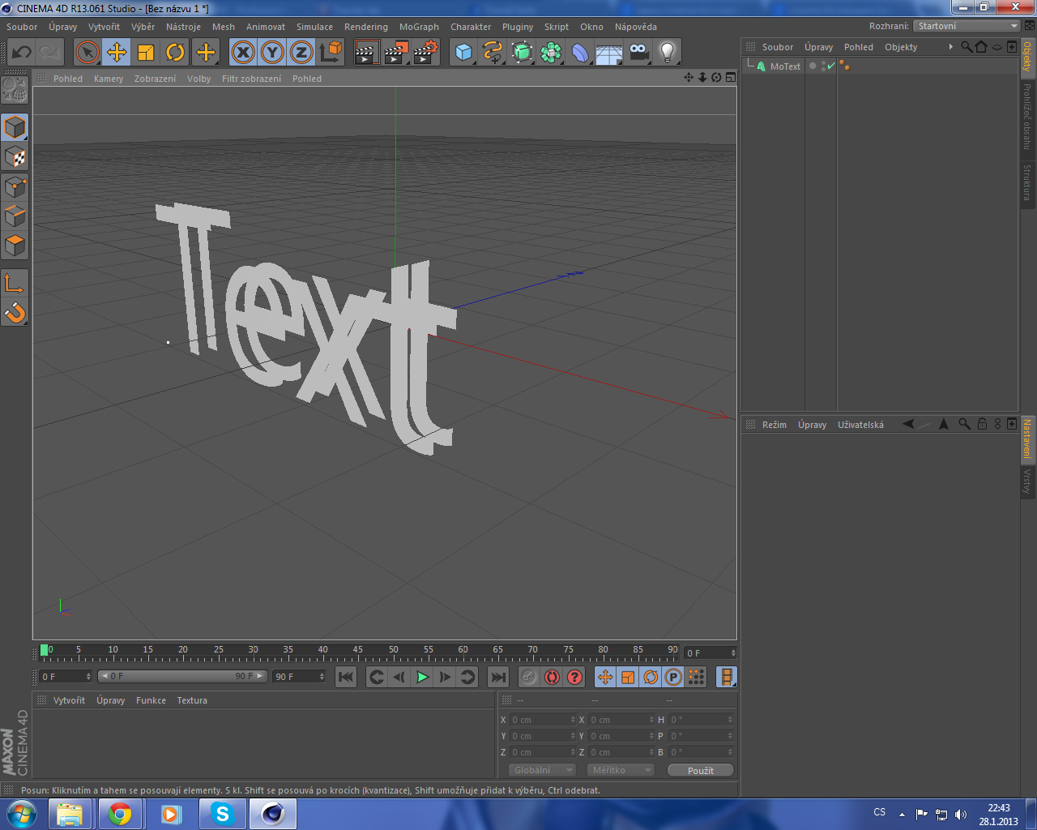
Task: Select the Scale tool in top toolbar
Action: (x=146, y=53)
